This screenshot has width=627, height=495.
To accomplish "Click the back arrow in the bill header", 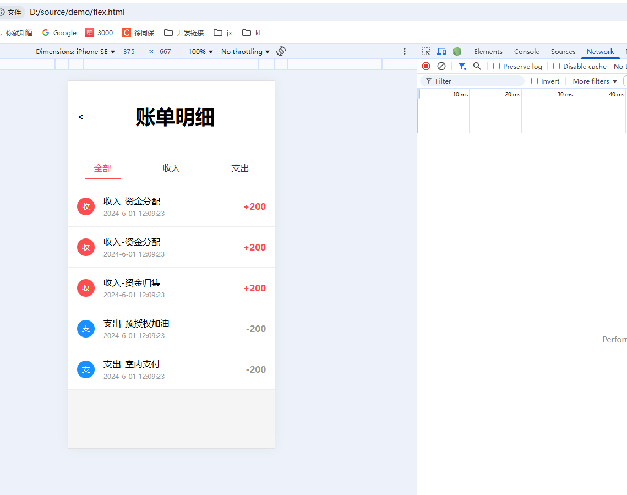I will tap(81, 117).
